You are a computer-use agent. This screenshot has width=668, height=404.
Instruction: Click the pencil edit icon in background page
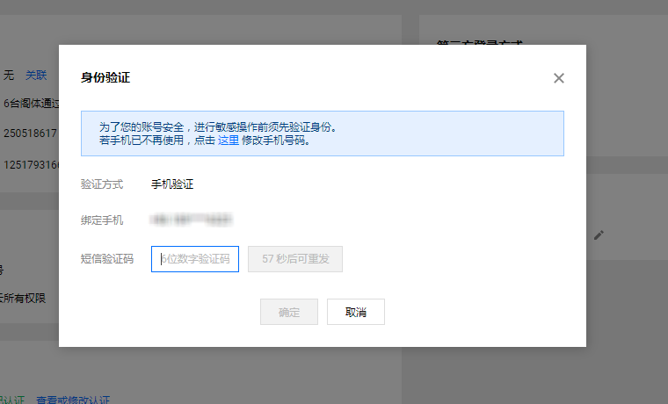[599, 235]
